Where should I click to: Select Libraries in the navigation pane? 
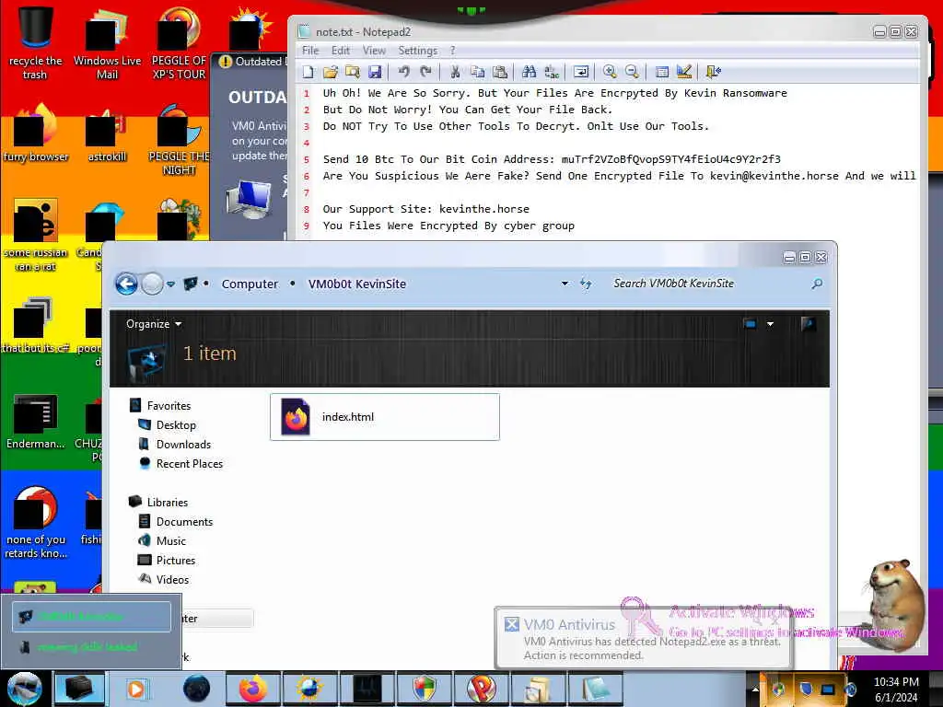167,502
